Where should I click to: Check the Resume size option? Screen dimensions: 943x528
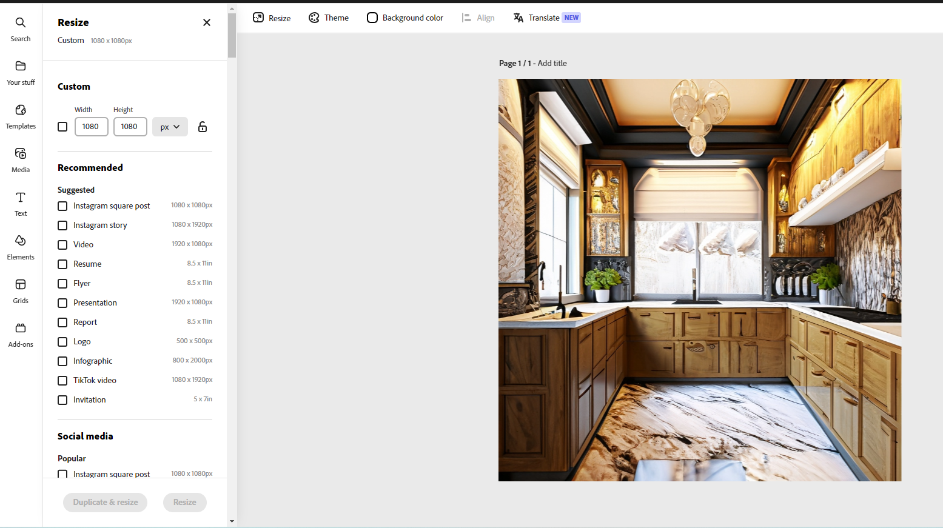point(62,264)
